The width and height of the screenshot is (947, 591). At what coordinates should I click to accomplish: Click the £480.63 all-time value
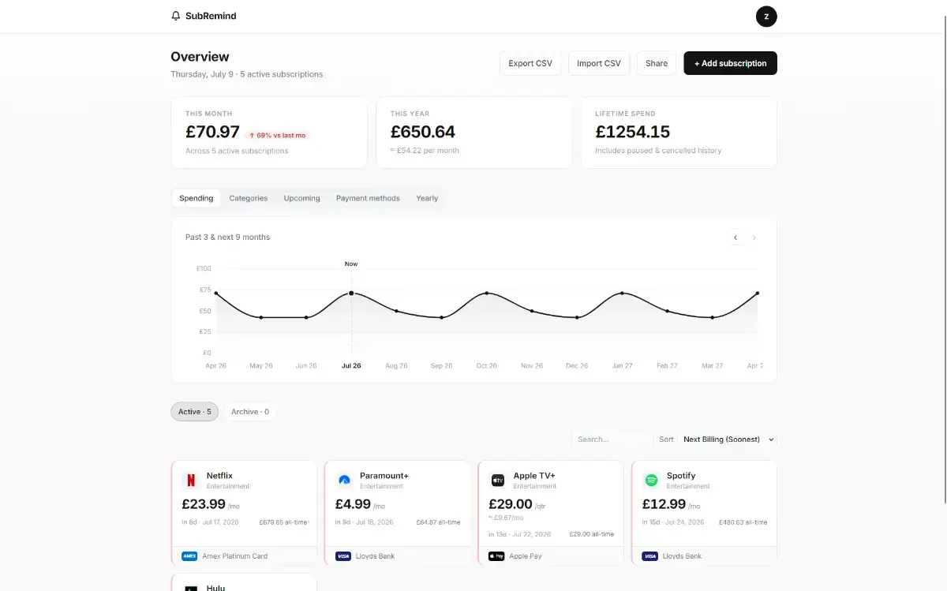tap(743, 522)
